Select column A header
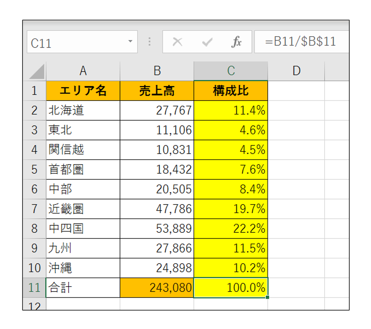The height and width of the screenshot is (329, 371). 83,71
